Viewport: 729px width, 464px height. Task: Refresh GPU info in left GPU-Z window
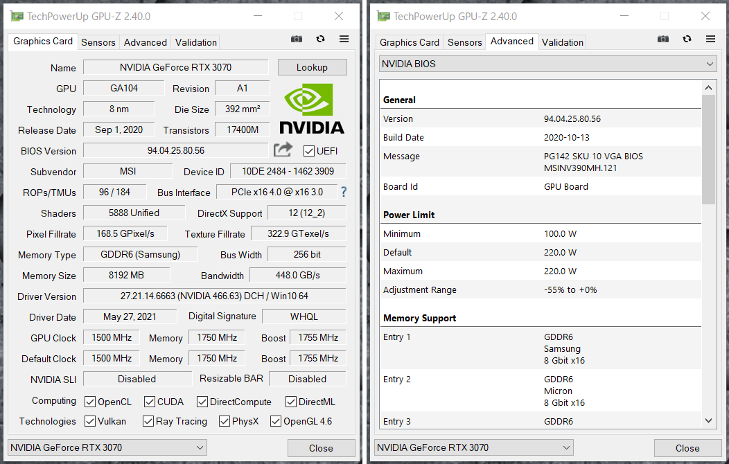point(320,39)
